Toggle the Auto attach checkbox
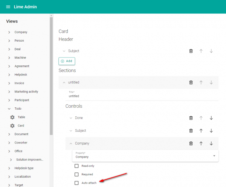 pos(76,182)
